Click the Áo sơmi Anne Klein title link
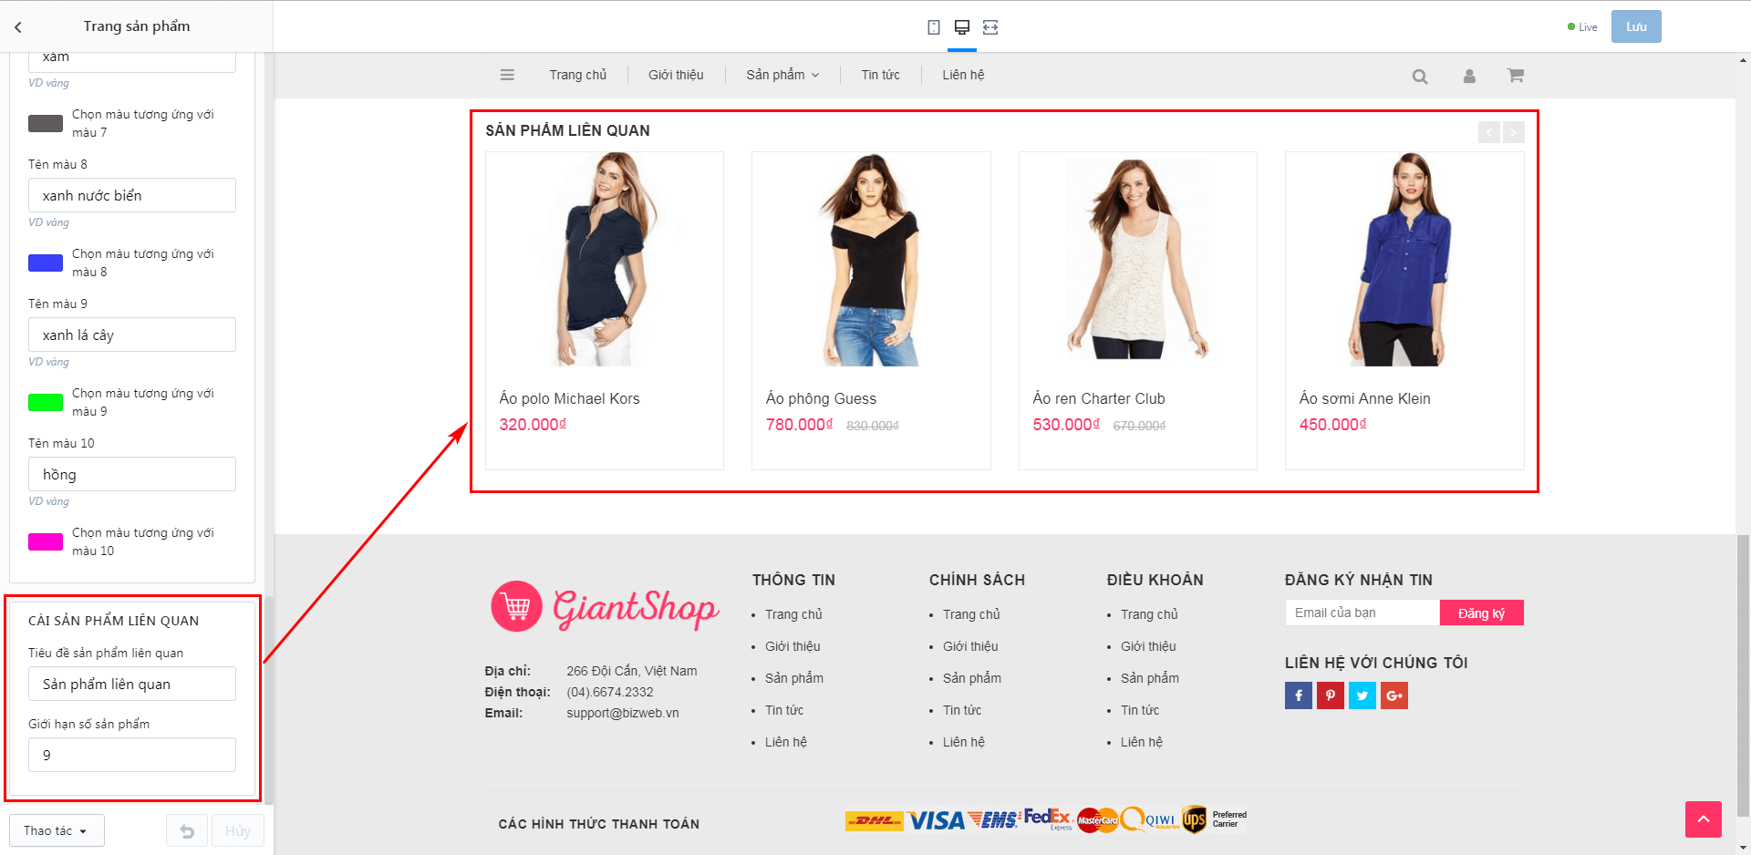 click(x=1364, y=398)
